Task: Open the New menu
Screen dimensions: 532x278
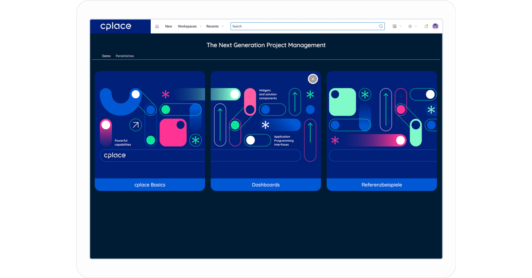Action: [168, 27]
